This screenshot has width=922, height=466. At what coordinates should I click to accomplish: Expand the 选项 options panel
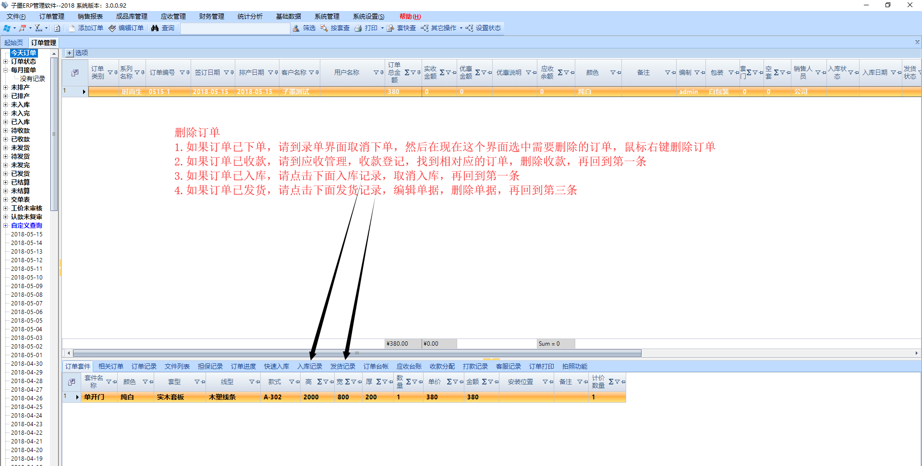pos(70,53)
